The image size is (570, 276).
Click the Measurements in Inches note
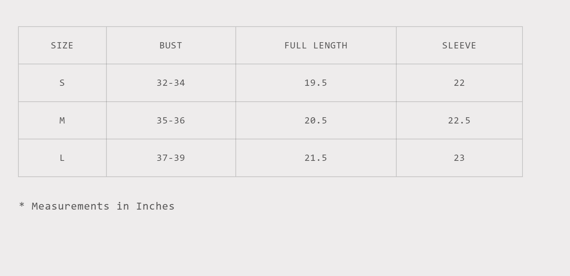(x=97, y=206)
